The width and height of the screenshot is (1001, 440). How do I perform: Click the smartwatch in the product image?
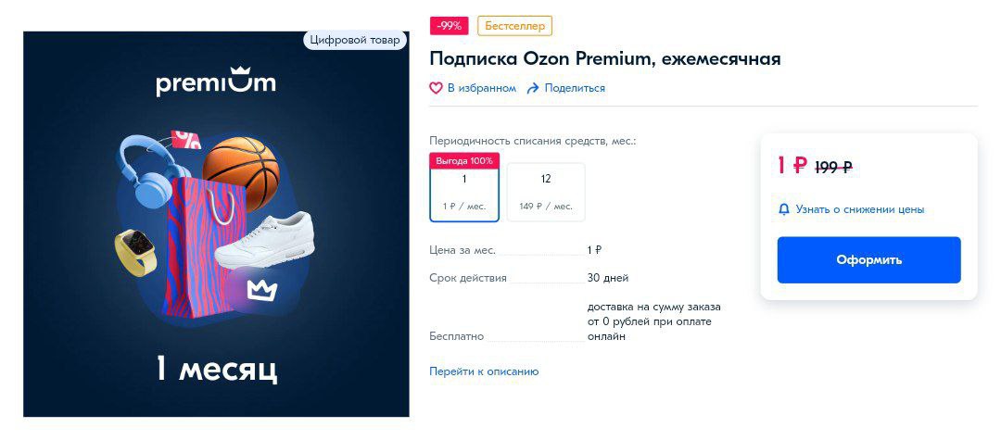coord(136,252)
